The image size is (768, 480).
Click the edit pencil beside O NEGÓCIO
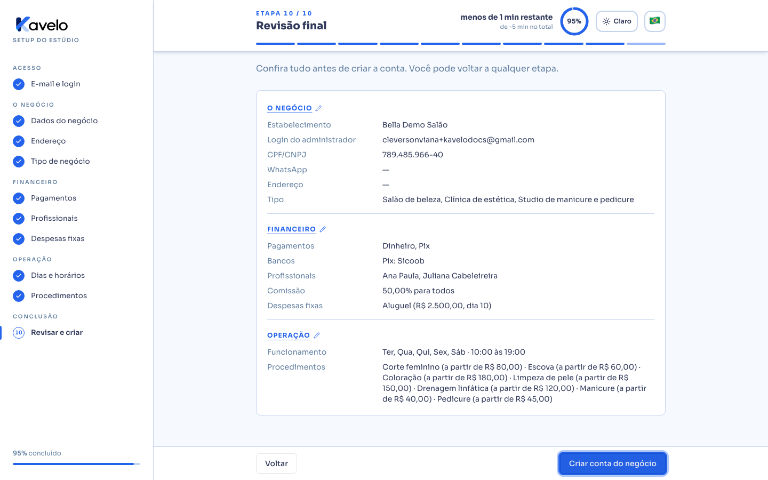(318, 108)
